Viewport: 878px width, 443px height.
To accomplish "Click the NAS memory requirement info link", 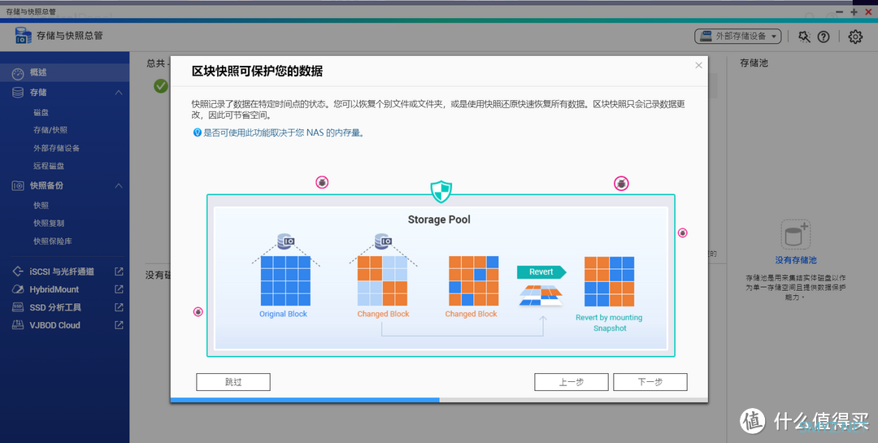I will (x=284, y=133).
